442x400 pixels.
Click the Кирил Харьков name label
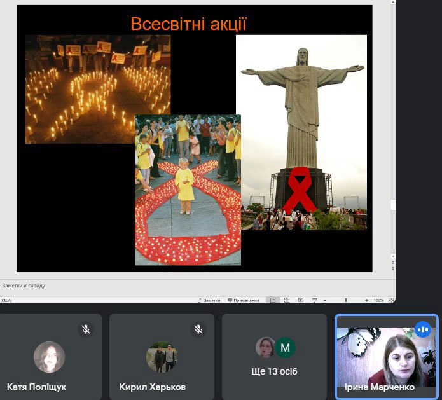[153, 387]
